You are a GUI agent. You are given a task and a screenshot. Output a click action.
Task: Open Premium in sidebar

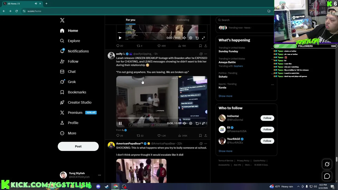(x=78, y=113)
